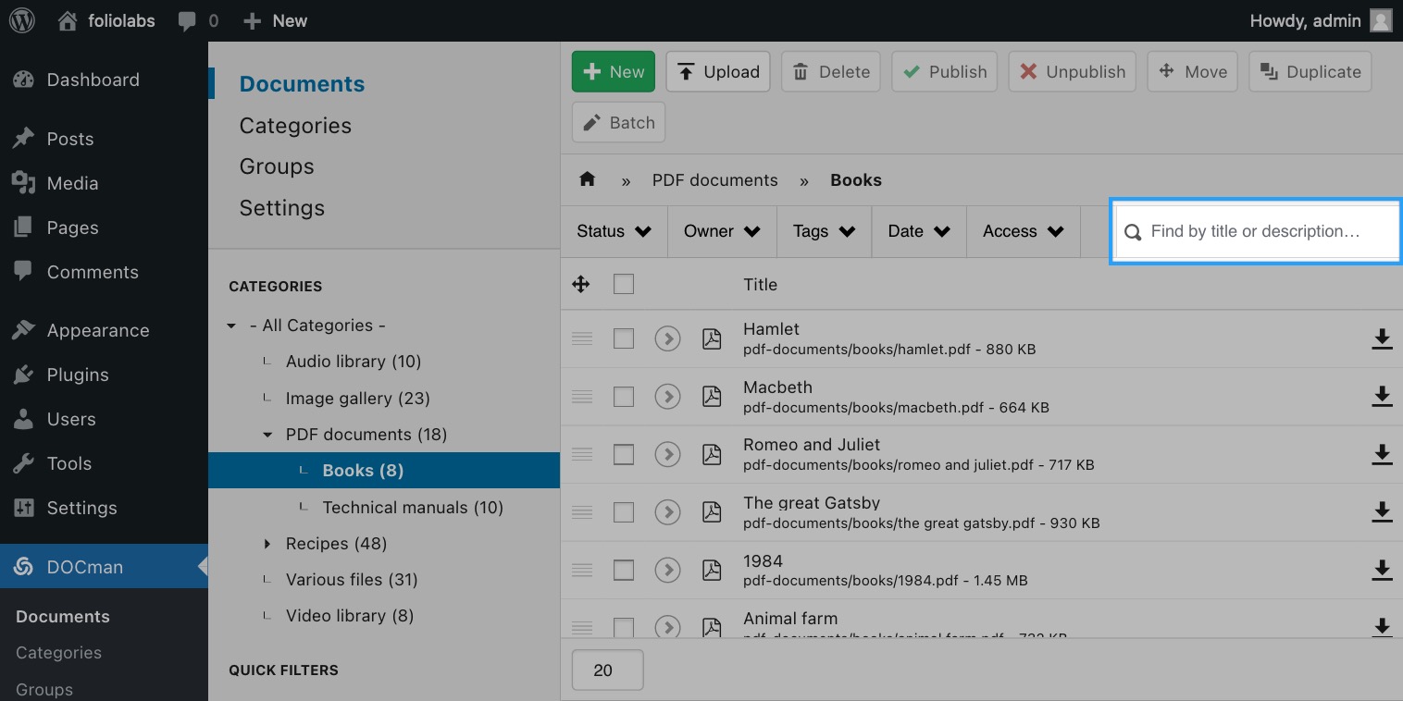Expand the Recipes category arrow
This screenshot has height=701, width=1403.
[x=267, y=544]
